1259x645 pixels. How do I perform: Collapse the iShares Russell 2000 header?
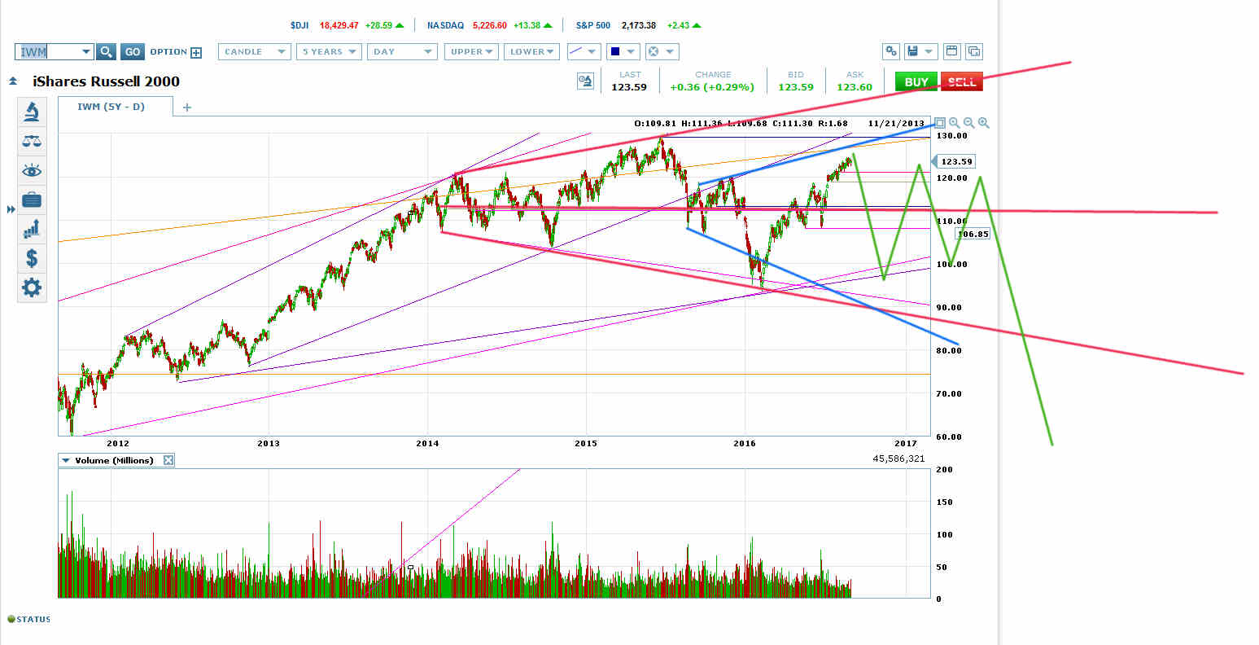[x=13, y=81]
